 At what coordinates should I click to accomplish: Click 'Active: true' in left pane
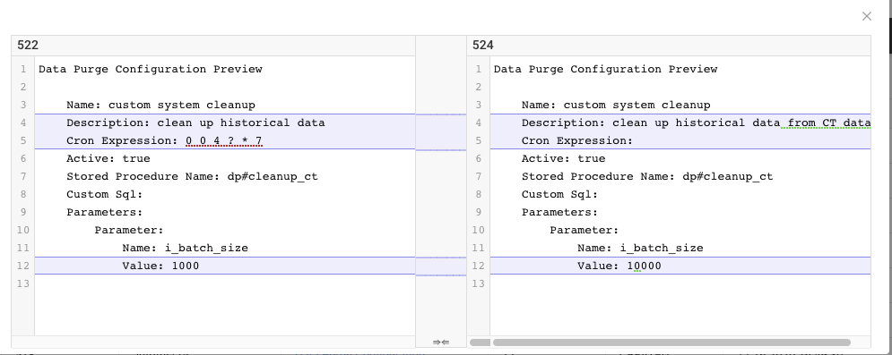click(108, 158)
